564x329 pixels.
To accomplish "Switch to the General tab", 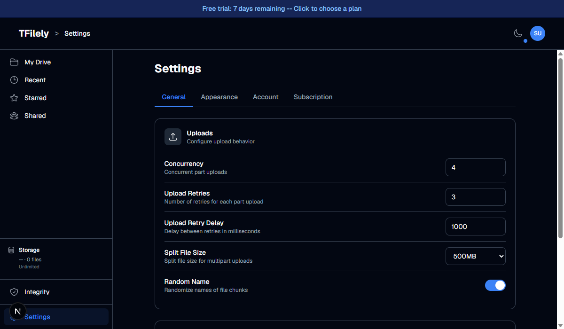I will (174, 97).
